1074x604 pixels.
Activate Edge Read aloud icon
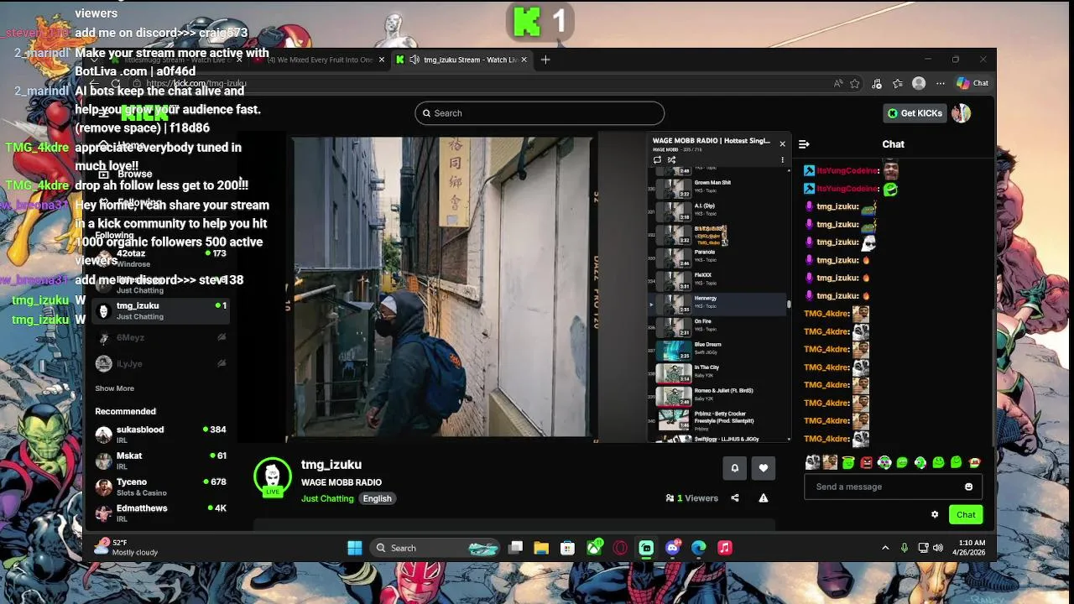coord(838,83)
